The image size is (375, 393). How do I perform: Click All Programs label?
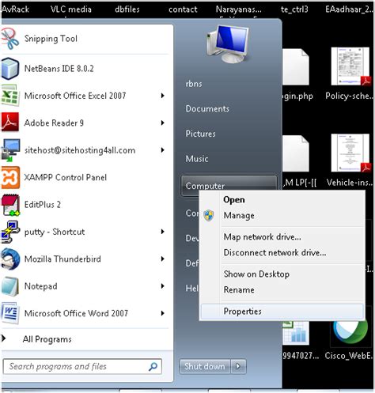47,339
